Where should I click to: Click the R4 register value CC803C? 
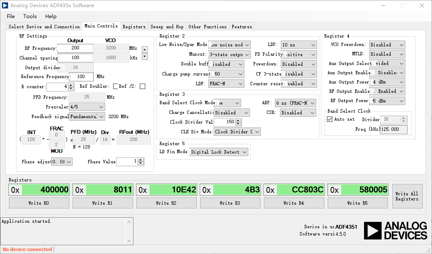point(301,190)
